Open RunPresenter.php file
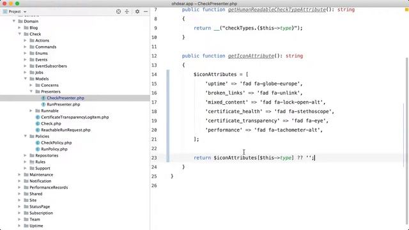This screenshot has height=230, width=409. pyautogui.click(x=63, y=104)
